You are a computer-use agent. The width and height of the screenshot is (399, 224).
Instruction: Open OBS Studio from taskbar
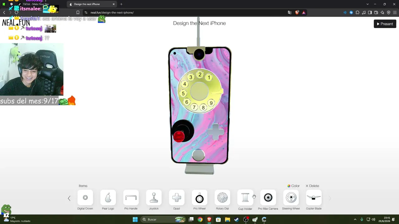pos(246,220)
